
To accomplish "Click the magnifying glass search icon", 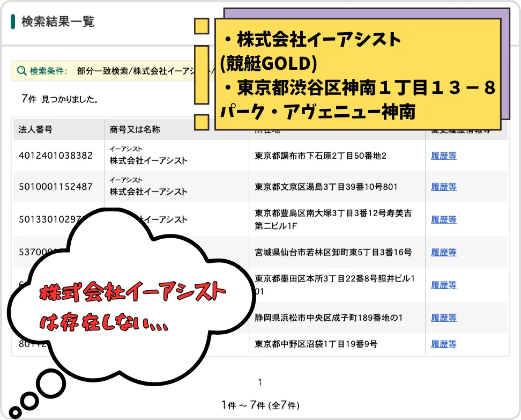I will pyautogui.click(x=21, y=70).
